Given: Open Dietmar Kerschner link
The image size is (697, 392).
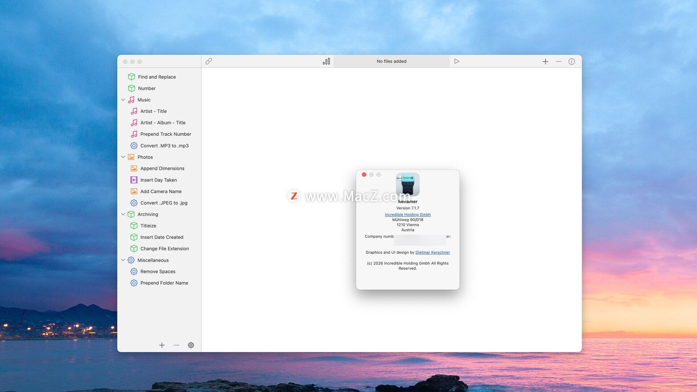Looking at the screenshot, I should tap(432, 252).
